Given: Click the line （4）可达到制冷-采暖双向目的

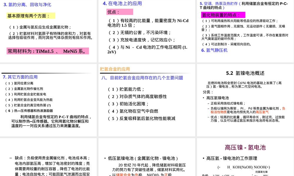Looking at the screenshot, I should pos(227,44).
